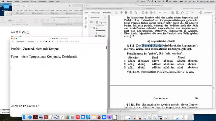Click the bookmarks panel icon in Acrobat sidebar

[x=85, y=23]
